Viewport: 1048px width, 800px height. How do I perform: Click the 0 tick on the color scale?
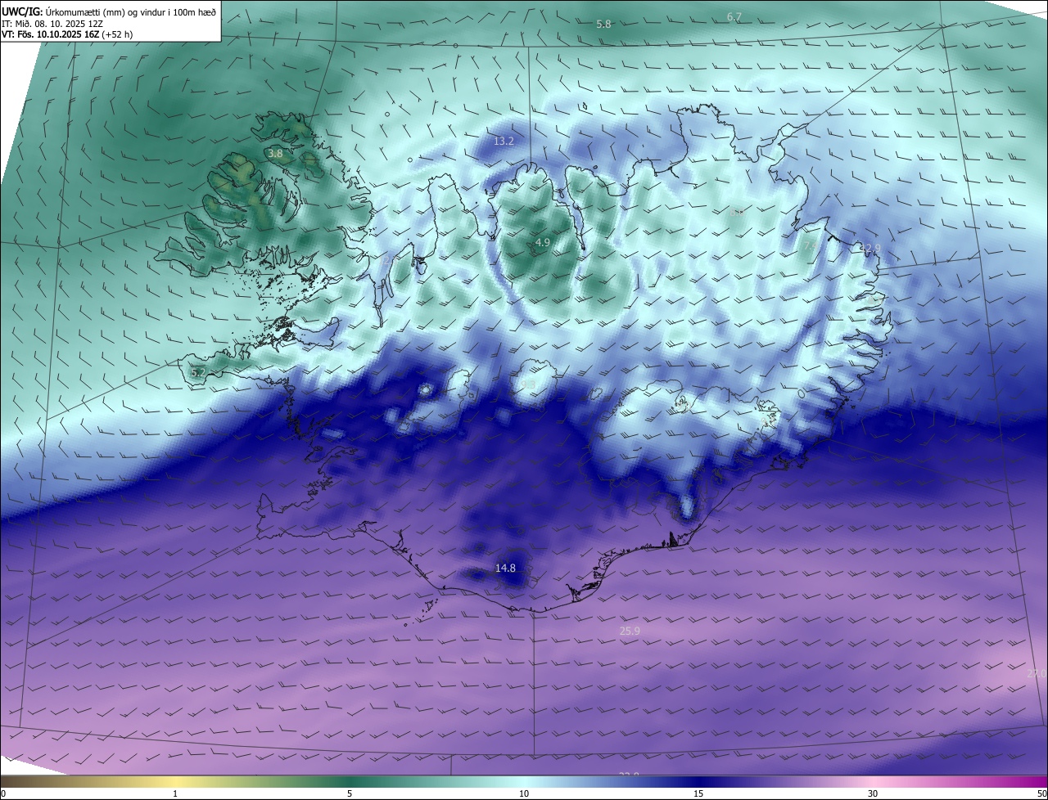(x=3, y=793)
